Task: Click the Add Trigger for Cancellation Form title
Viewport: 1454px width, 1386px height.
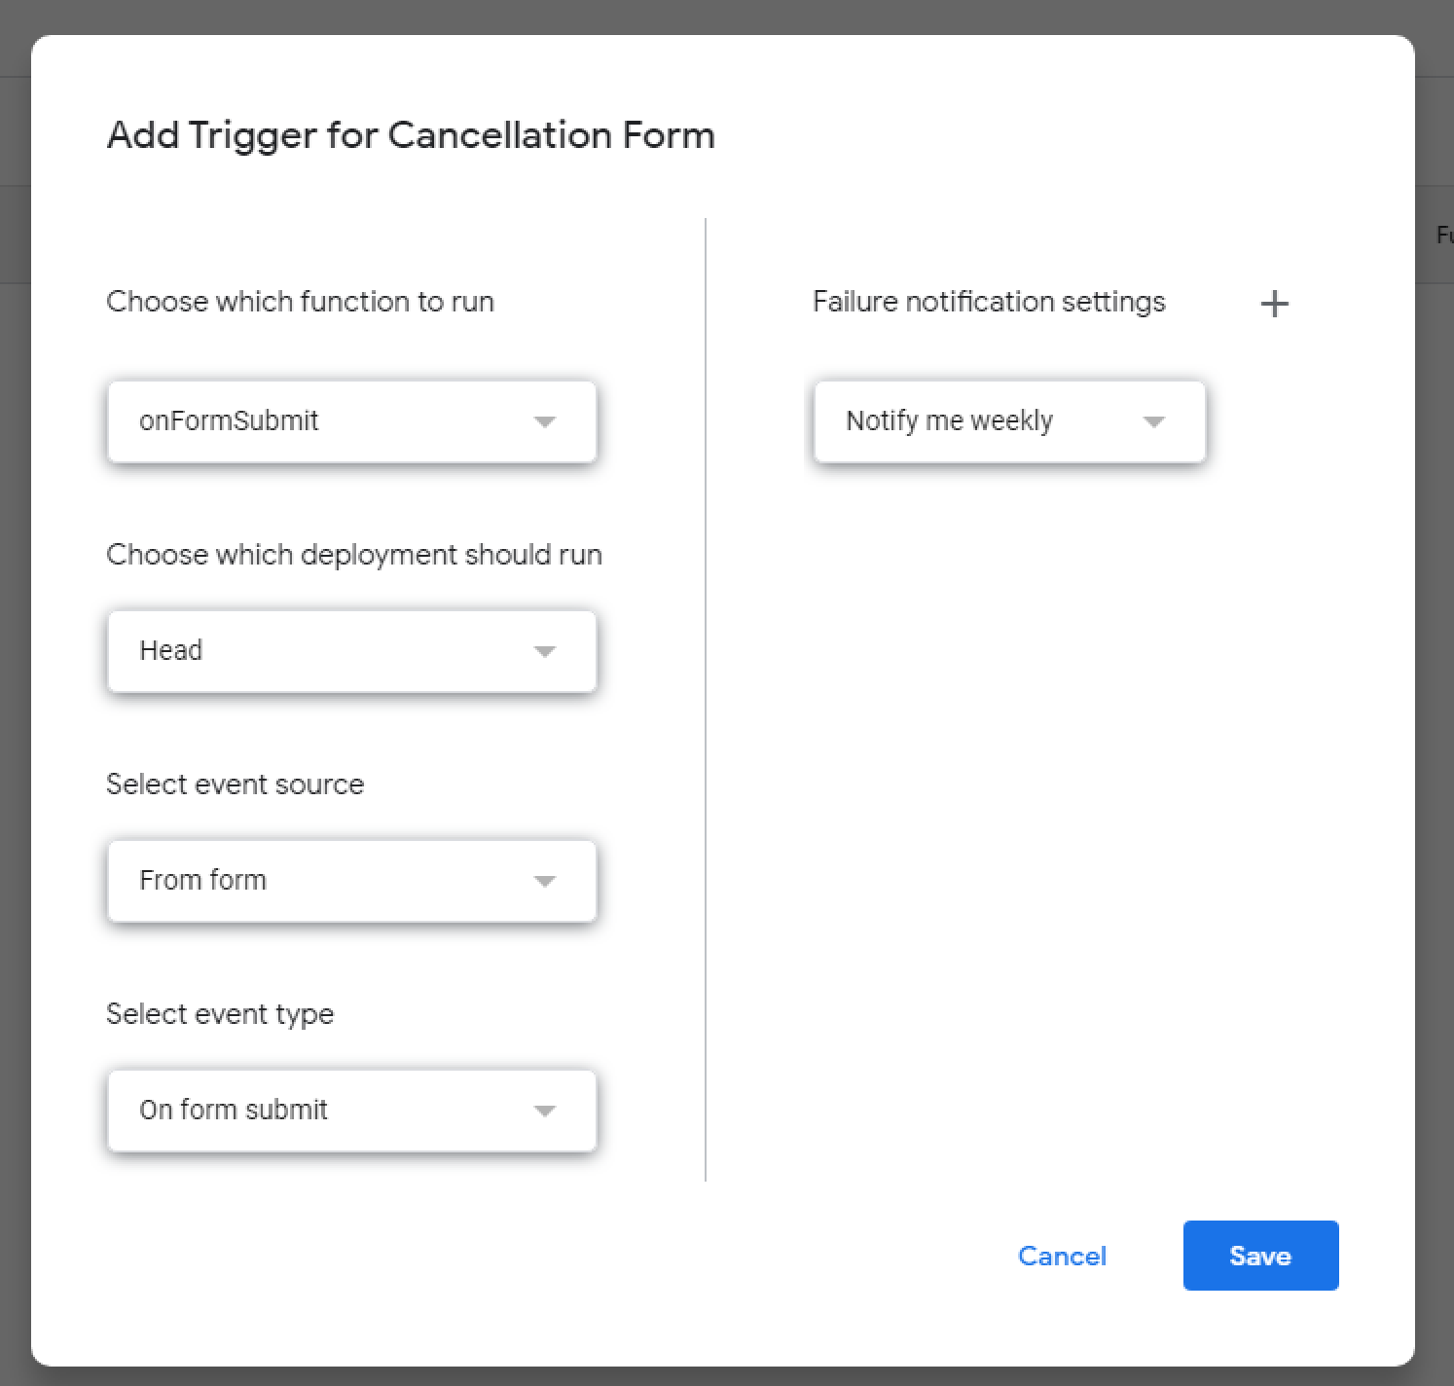Action: click(x=411, y=134)
